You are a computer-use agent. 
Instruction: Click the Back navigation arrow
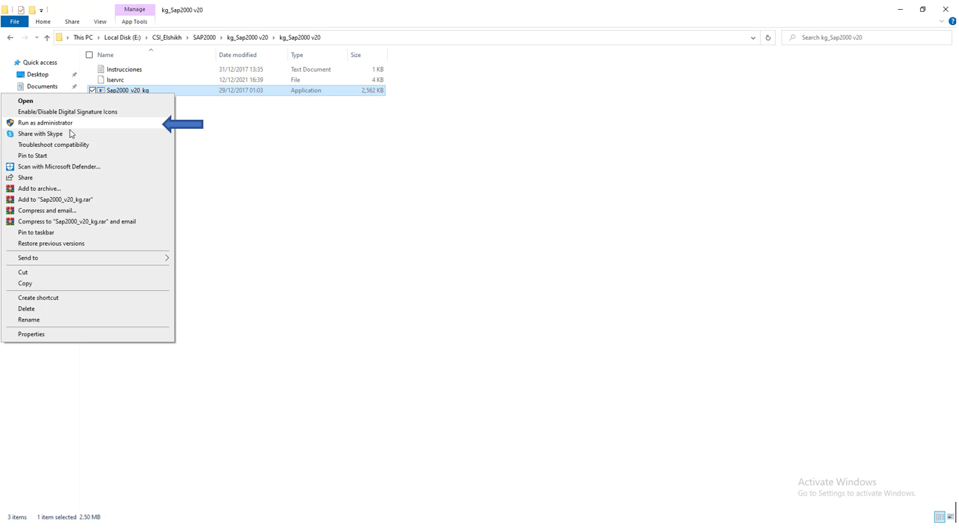[10, 38]
